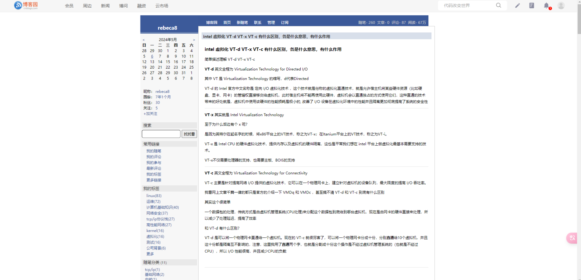
Task: Click the rebeca8 nickname link
Action: tap(162, 92)
